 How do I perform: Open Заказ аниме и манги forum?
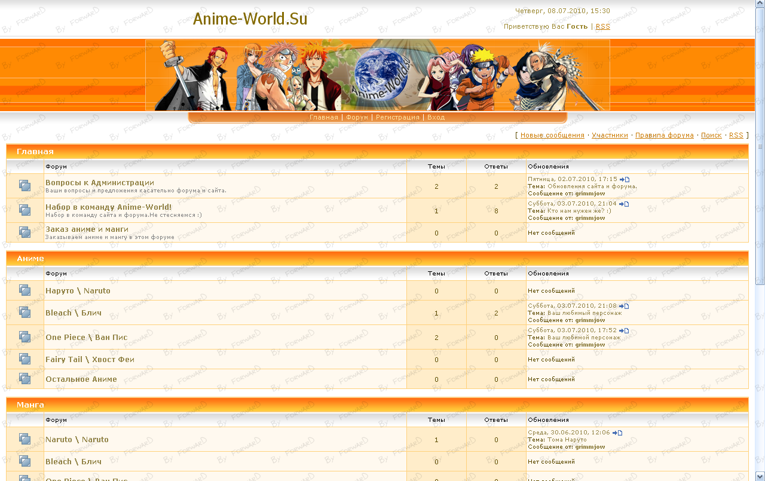click(x=87, y=229)
